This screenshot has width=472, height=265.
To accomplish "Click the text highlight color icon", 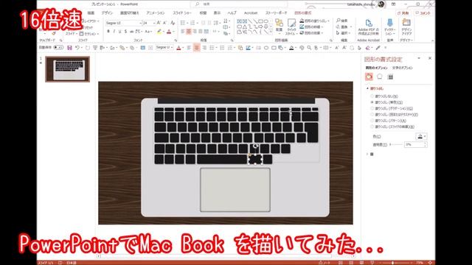I will 159,32.
